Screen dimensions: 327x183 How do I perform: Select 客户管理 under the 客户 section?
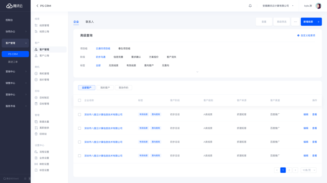pos(50,49)
